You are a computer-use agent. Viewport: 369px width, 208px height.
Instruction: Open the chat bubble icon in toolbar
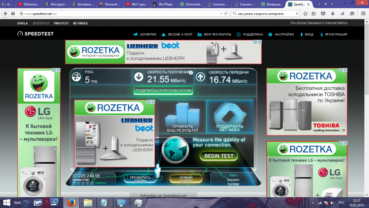pyautogui.click(x=352, y=14)
